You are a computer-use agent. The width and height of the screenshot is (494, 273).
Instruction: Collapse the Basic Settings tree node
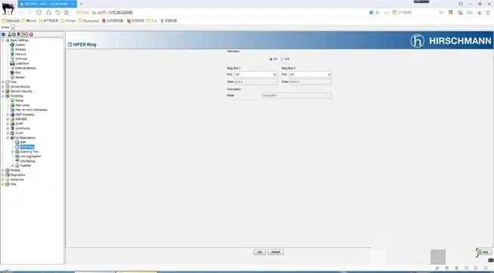[x=3, y=40]
